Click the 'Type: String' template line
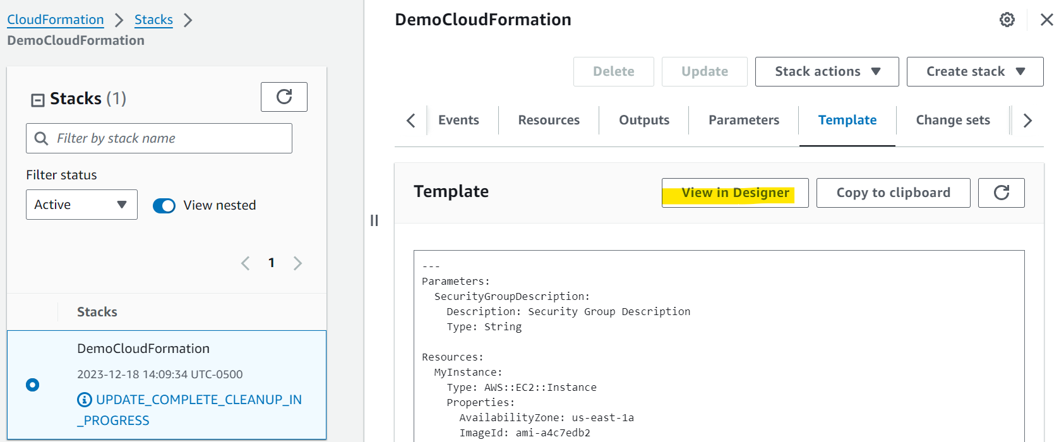Image resolution: width=1059 pixels, height=442 pixels. tap(484, 326)
